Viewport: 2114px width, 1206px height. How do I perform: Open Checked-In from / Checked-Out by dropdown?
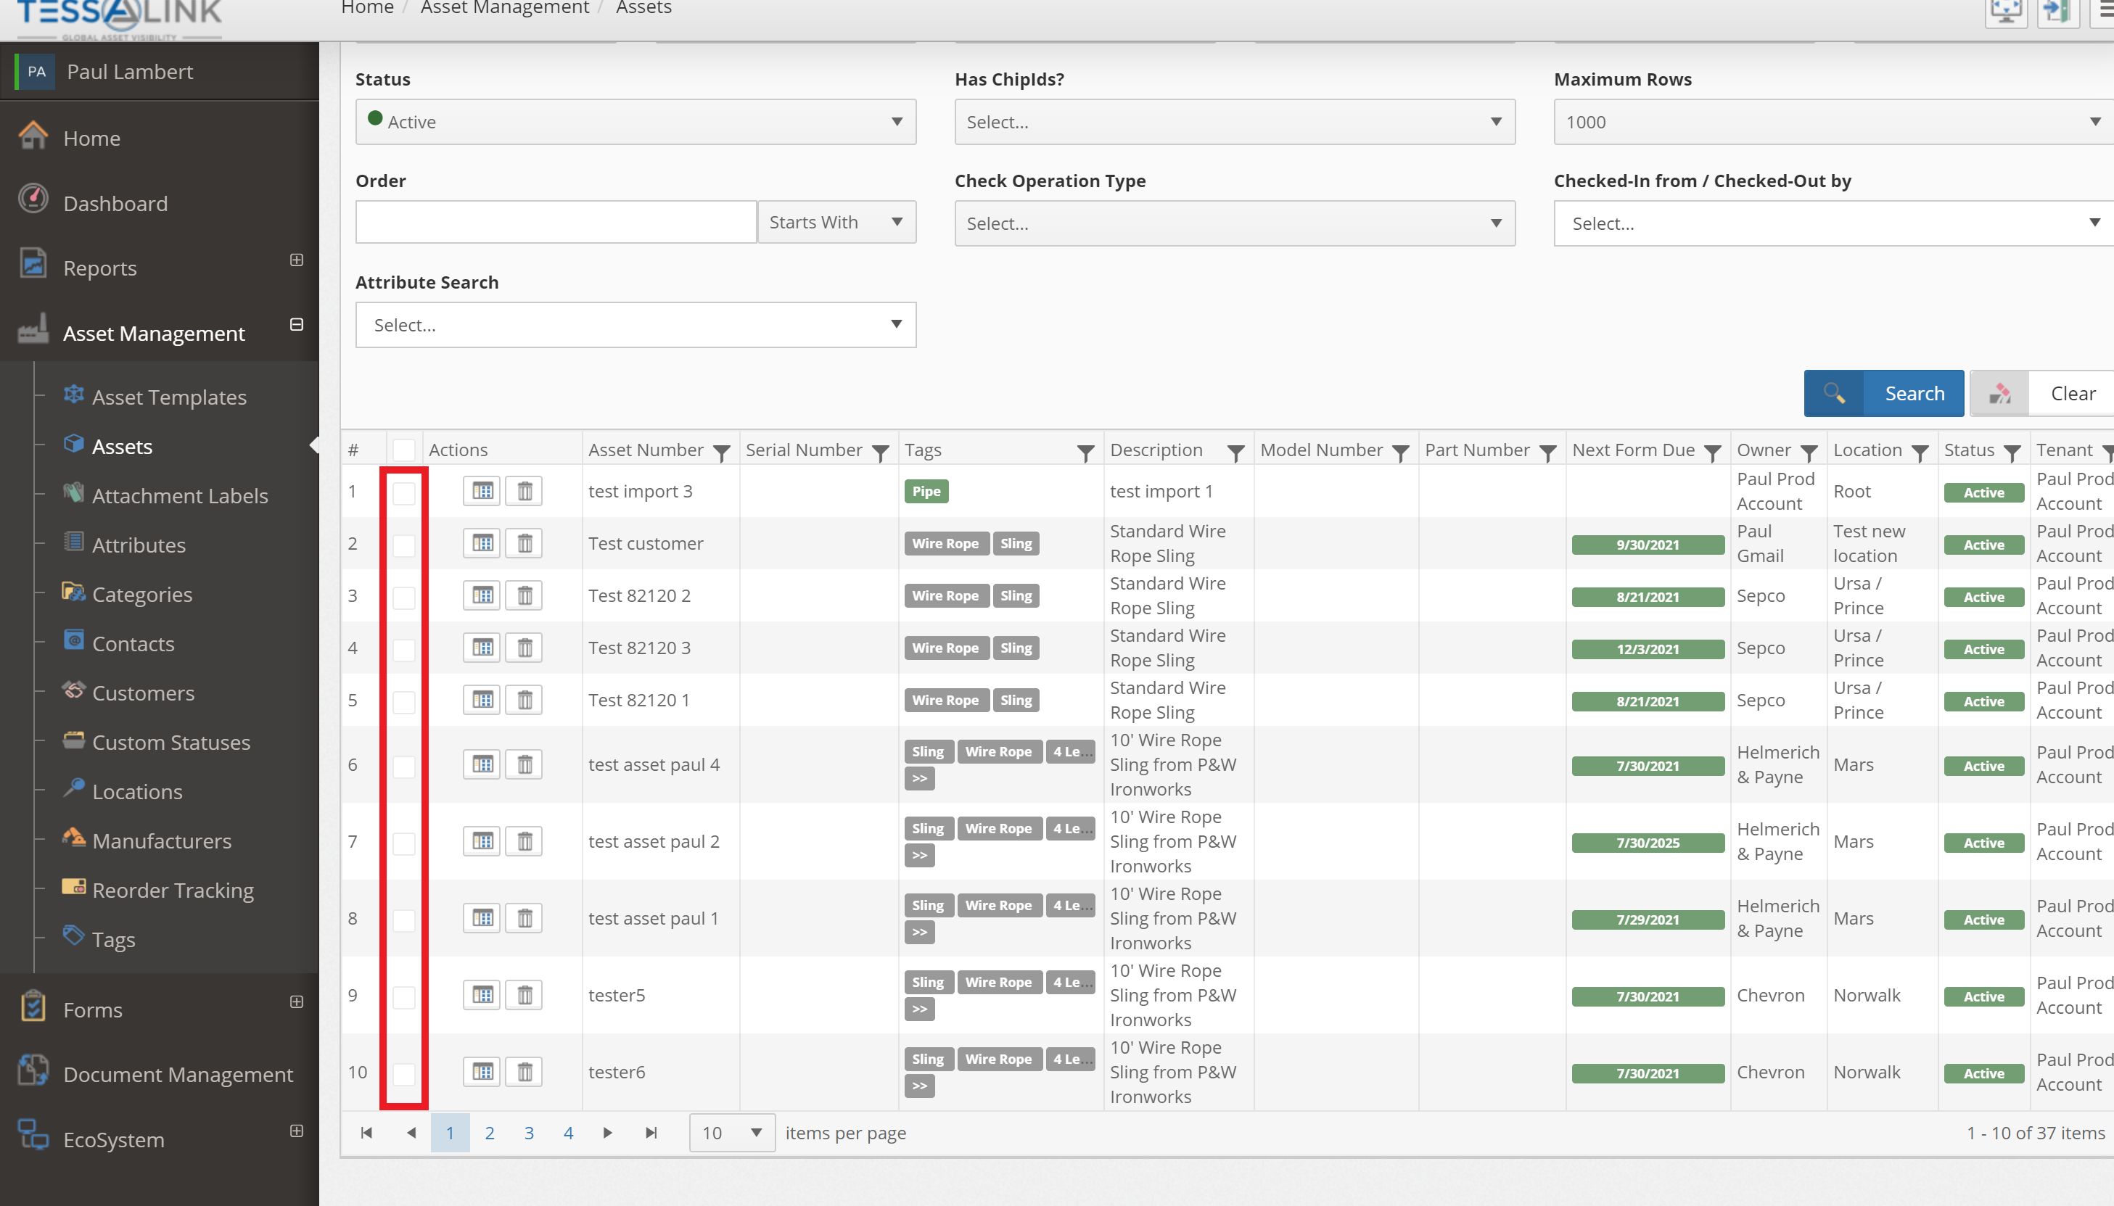tap(1834, 223)
